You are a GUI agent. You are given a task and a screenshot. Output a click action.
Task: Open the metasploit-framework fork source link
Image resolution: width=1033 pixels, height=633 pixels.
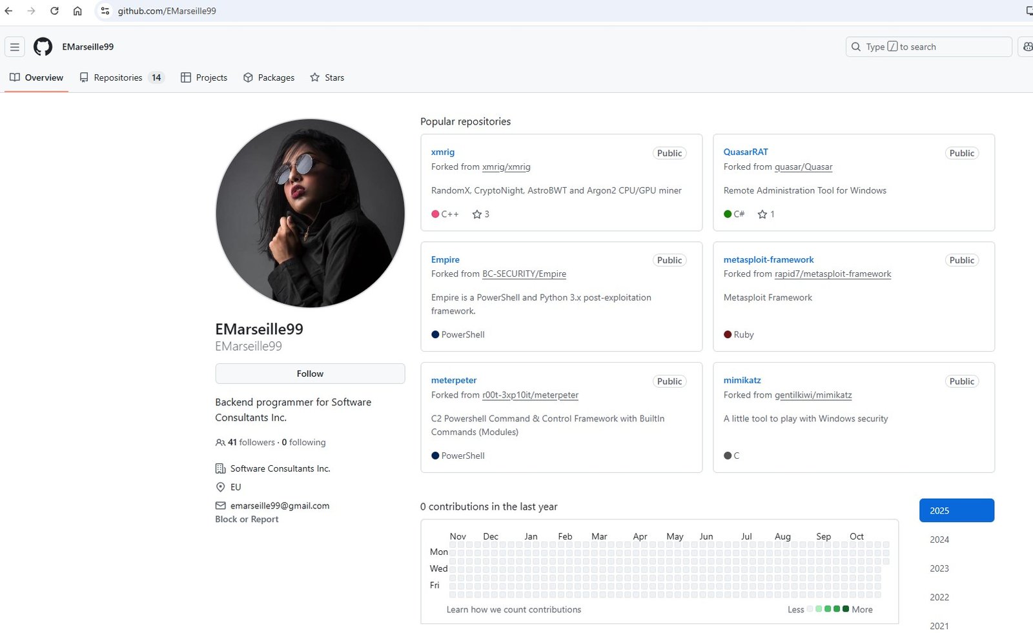pos(832,274)
